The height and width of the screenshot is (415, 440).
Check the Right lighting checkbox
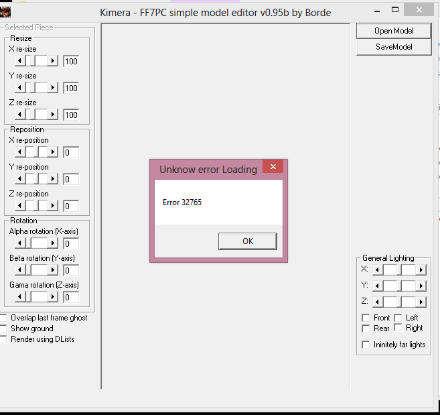[x=398, y=327]
